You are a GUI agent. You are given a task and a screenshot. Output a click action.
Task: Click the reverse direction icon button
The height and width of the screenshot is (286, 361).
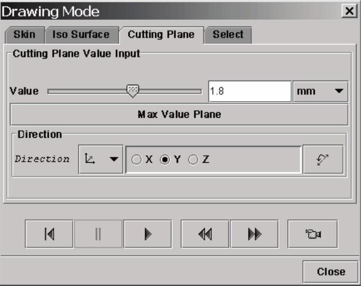click(323, 159)
